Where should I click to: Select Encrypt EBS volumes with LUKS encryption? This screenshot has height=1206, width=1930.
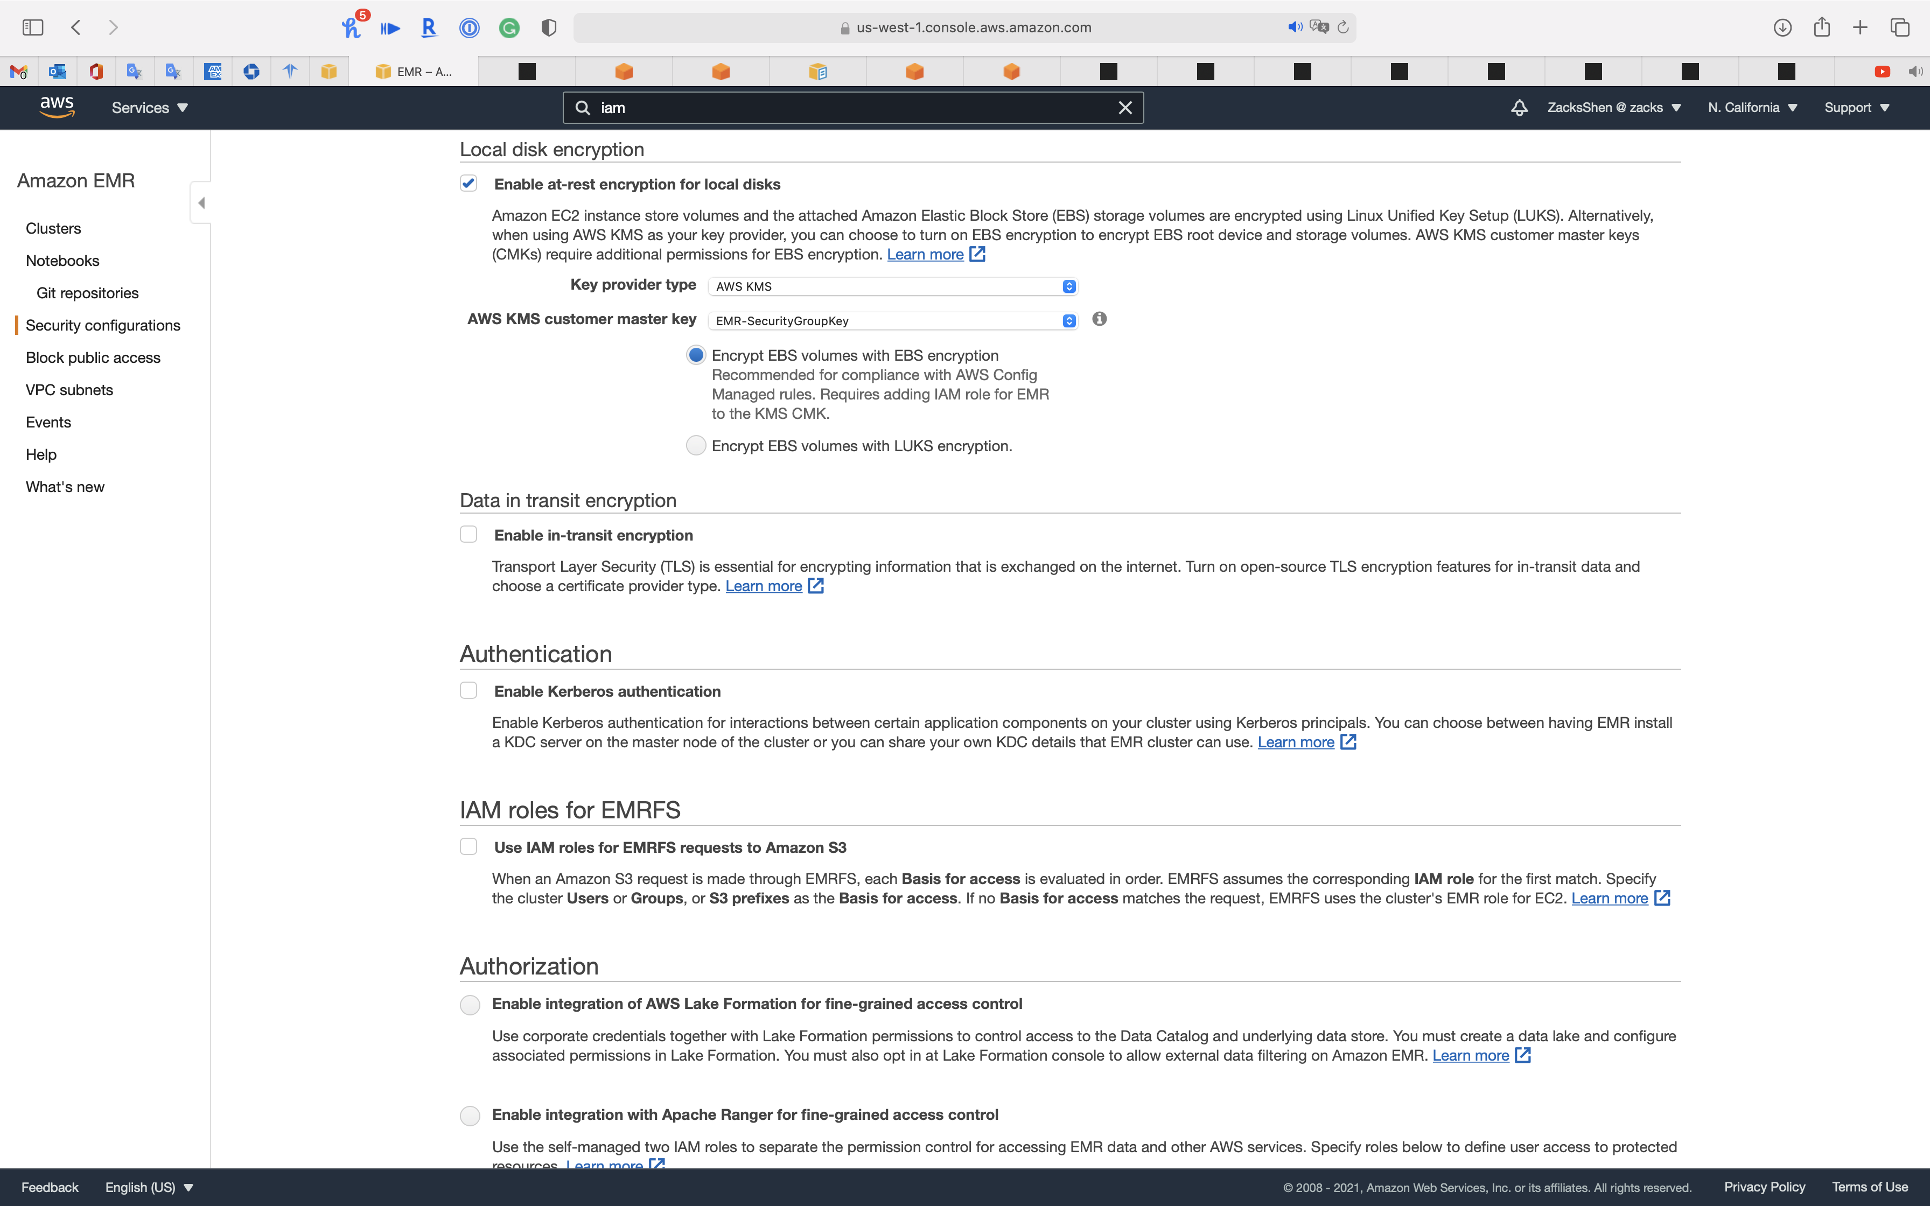point(695,445)
